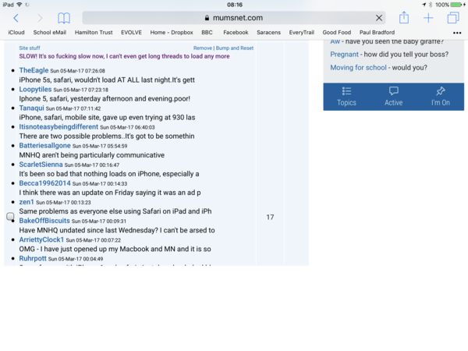Open the SLOW! thread title link
Screen dimensions: 468x351
tap(124, 56)
